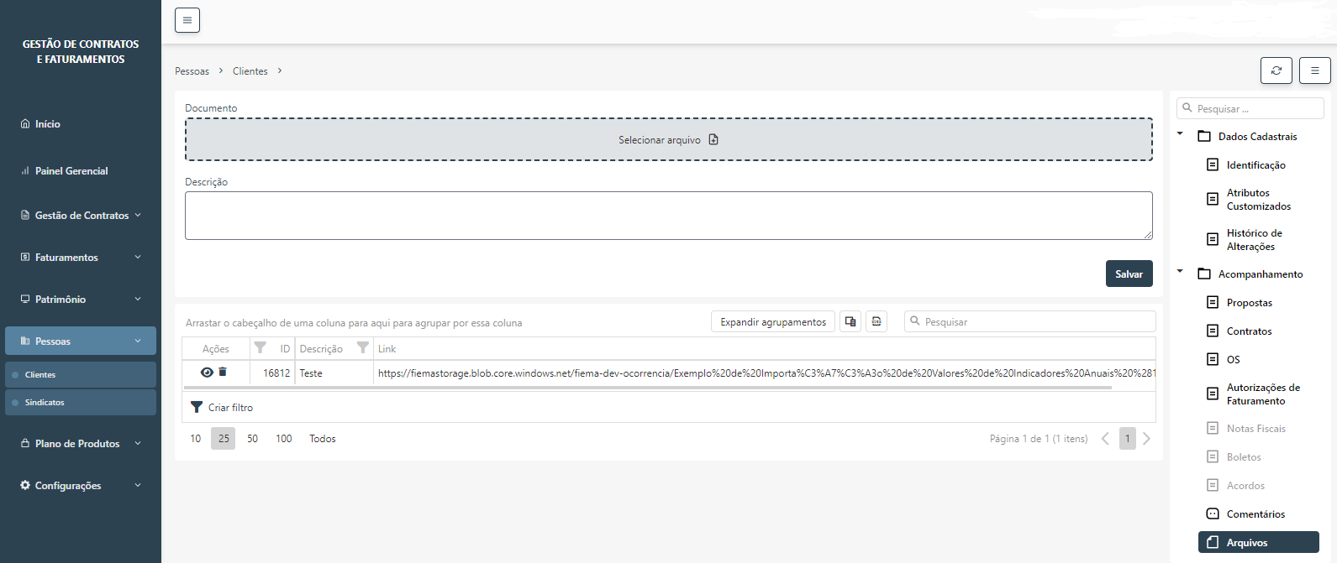The height and width of the screenshot is (563, 1337).
Task: Select 50 items per page
Action: tap(252, 439)
